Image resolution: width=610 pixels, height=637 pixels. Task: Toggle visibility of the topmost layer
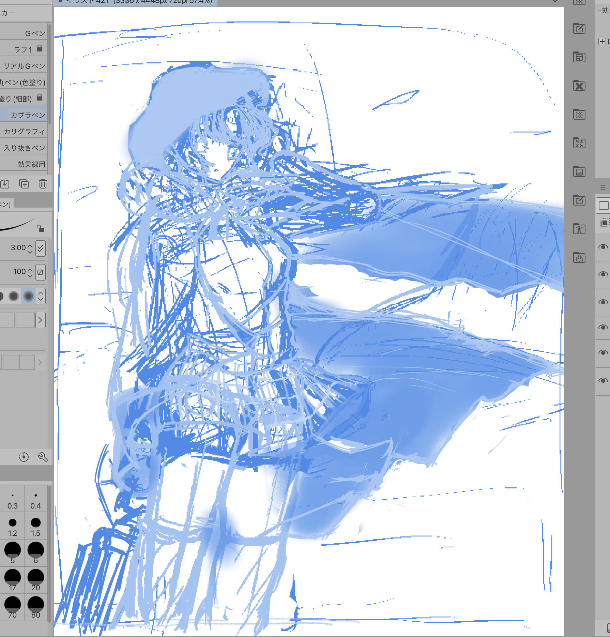coord(603,247)
